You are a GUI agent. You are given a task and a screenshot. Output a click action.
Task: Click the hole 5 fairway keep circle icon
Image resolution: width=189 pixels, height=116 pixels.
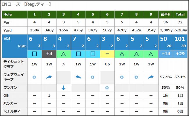pos(92,77)
